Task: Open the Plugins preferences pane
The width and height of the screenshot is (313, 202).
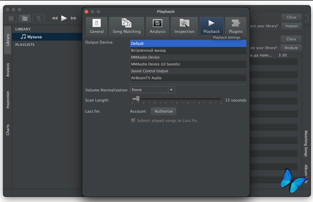Action: 236,26
